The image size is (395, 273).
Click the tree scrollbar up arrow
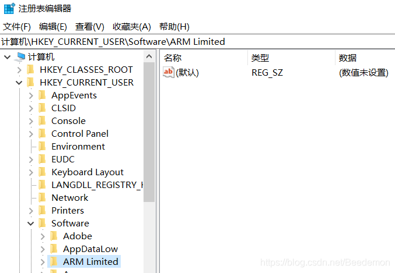pos(149,56)
